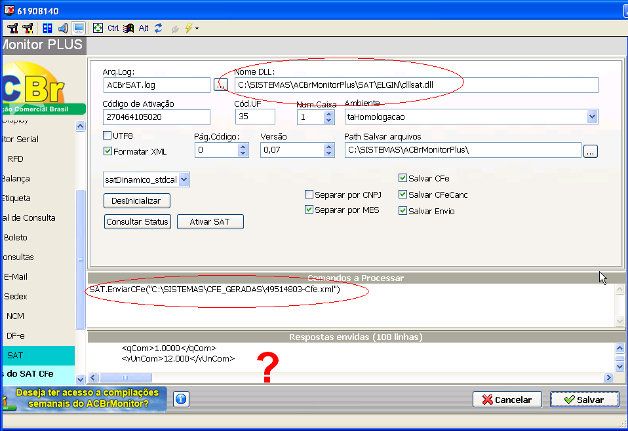Select the DF-e sidebar item
The image size is (628, 431).
[x=39, y=336]
